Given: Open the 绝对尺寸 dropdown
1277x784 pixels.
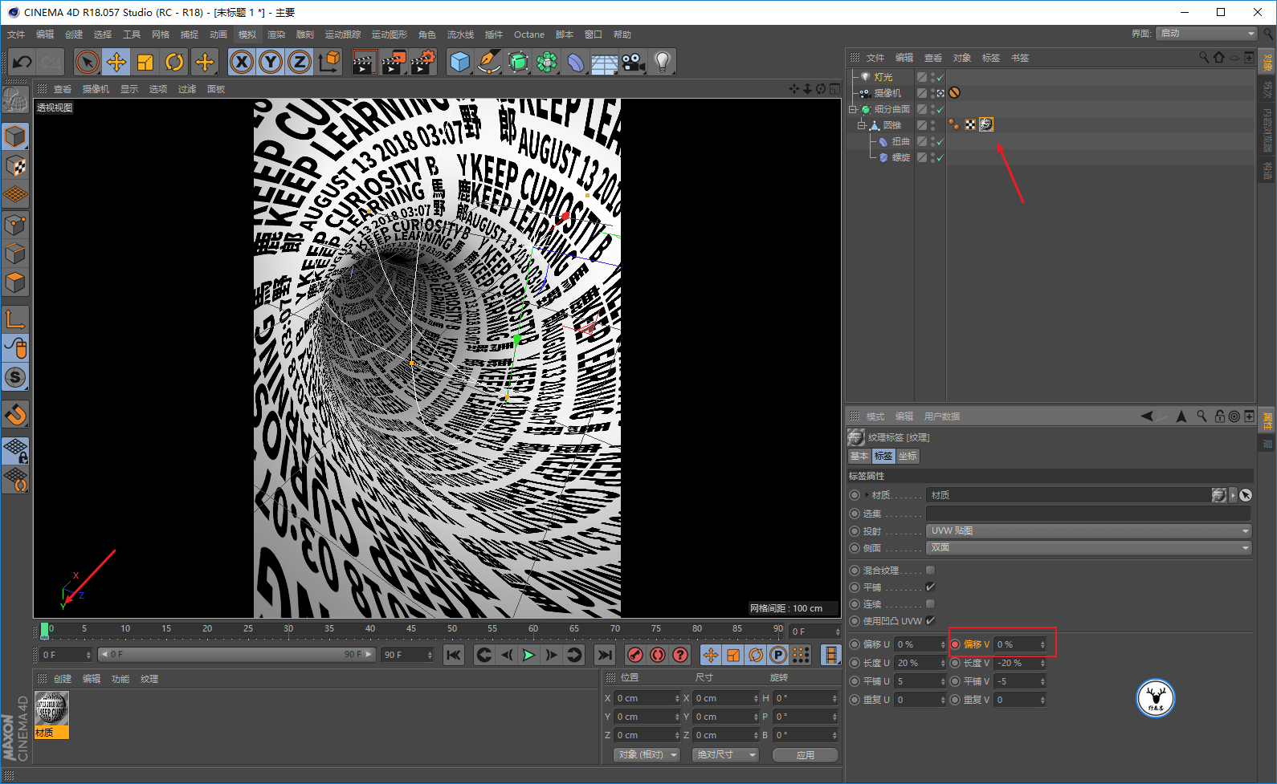Looking at the screenshot, I should [x=725, y=754].
